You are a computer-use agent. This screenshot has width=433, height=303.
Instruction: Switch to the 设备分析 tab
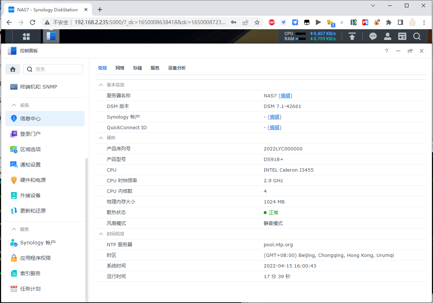[x=177, y=68]
